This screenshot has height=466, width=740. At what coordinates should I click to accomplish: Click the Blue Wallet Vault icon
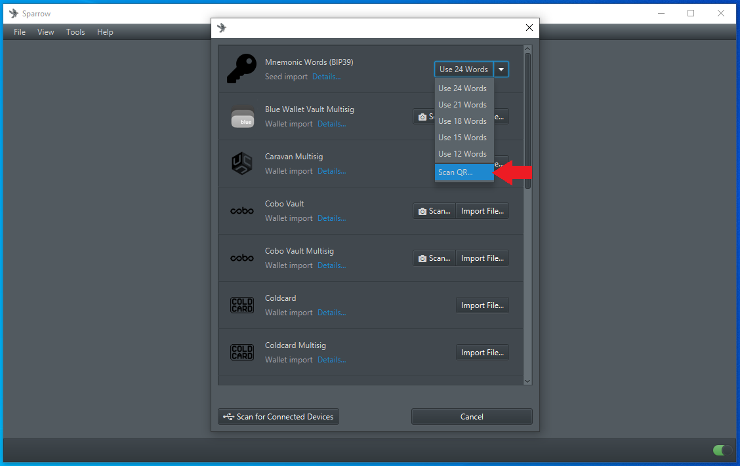[x=243, y=118]
